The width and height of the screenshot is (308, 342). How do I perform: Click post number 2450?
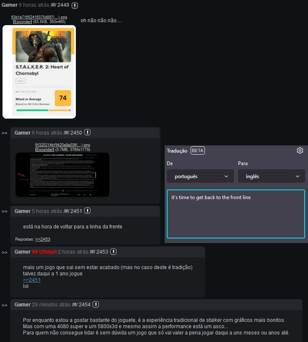(x=76, y=133)
